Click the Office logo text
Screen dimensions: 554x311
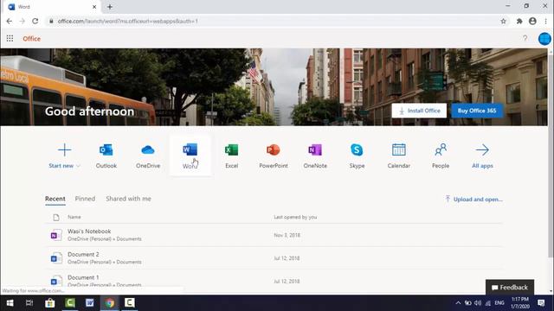point(31,38)
